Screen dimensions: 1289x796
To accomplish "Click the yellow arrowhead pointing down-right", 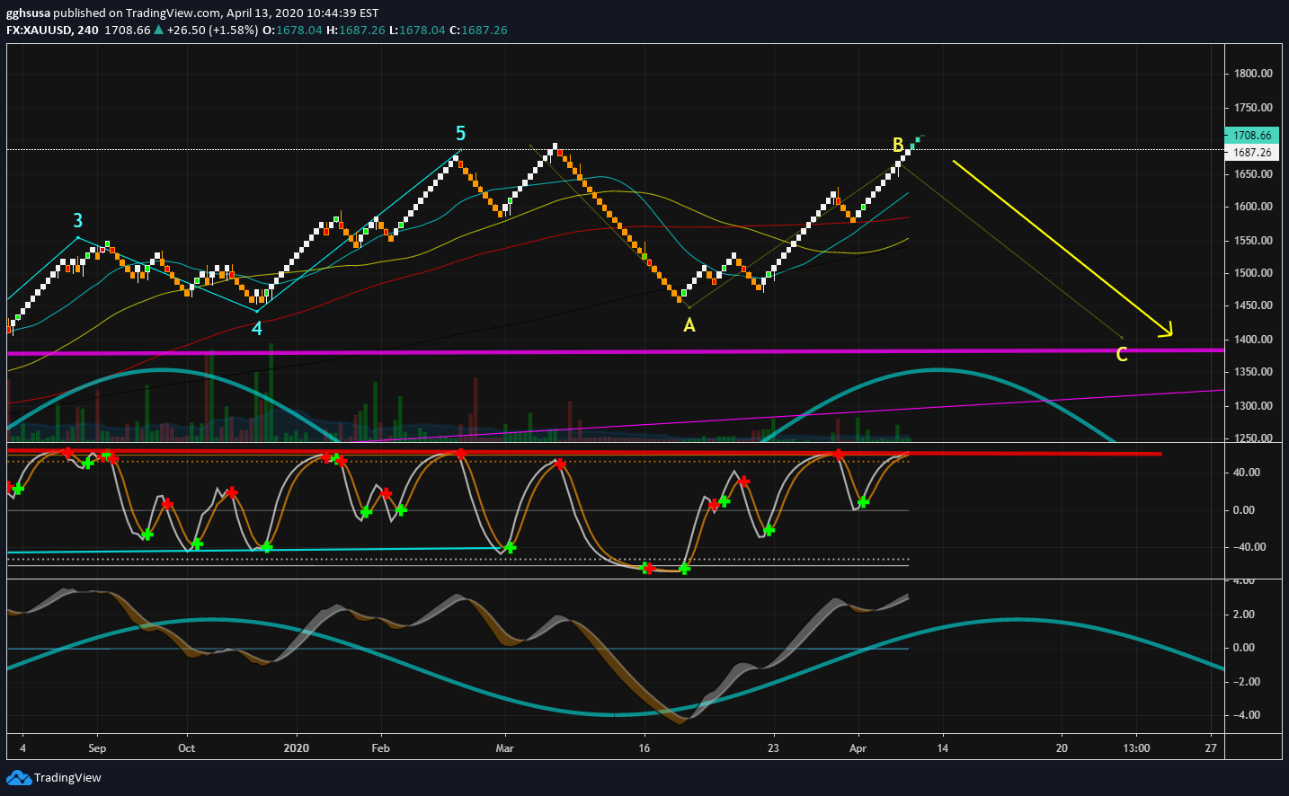I will [x=1165, y=330].
